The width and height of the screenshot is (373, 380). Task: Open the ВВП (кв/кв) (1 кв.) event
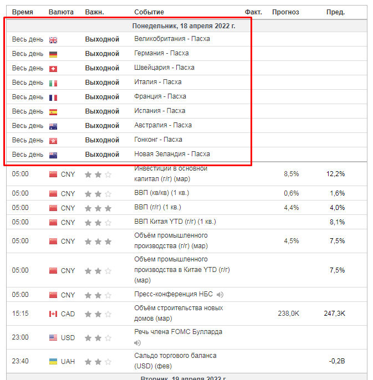(162, 193)
